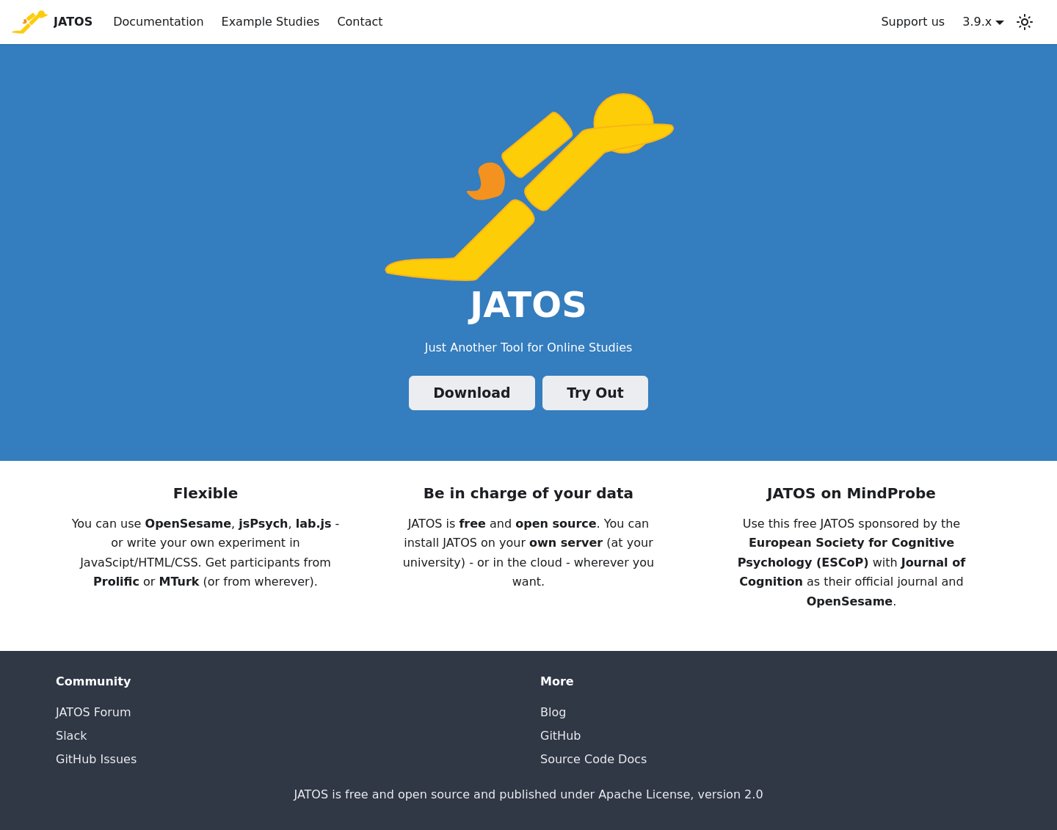This screenshot has width=1057, height=830.
Task: Click the Try Out button
Action: pos(595,393)
